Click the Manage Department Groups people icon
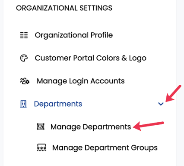Image resolution: width=184 pixels, height=166 pixels. click(x=41, y=148)
